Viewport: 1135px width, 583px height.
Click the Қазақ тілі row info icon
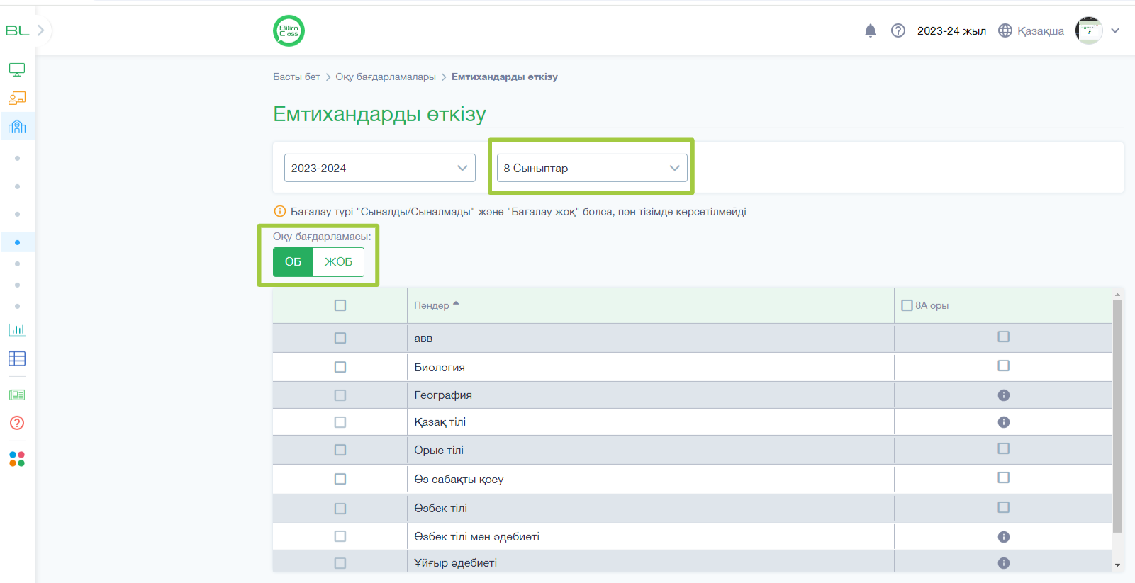[x=1003, y=422]
